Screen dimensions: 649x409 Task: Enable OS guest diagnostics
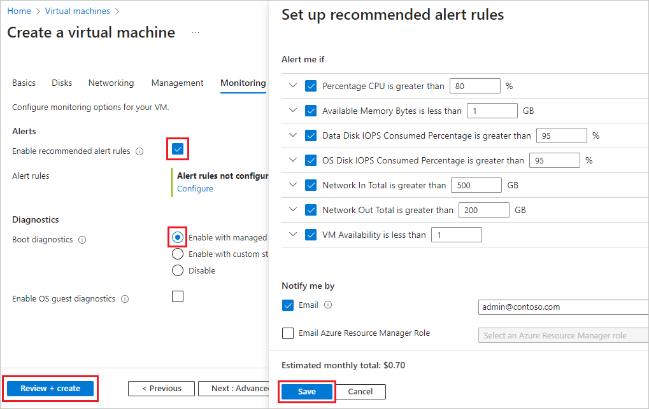(x=178, y=296)
